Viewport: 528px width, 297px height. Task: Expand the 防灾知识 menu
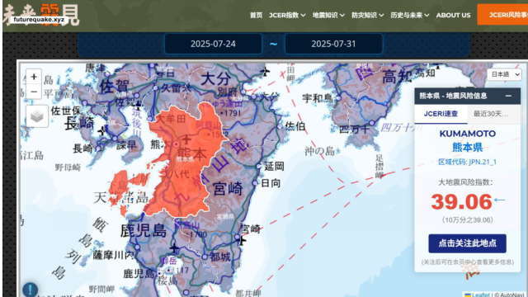(367, 15)
